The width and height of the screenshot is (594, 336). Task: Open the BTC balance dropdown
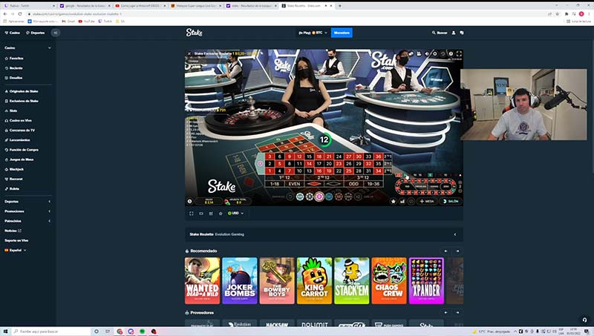[313, 33]
